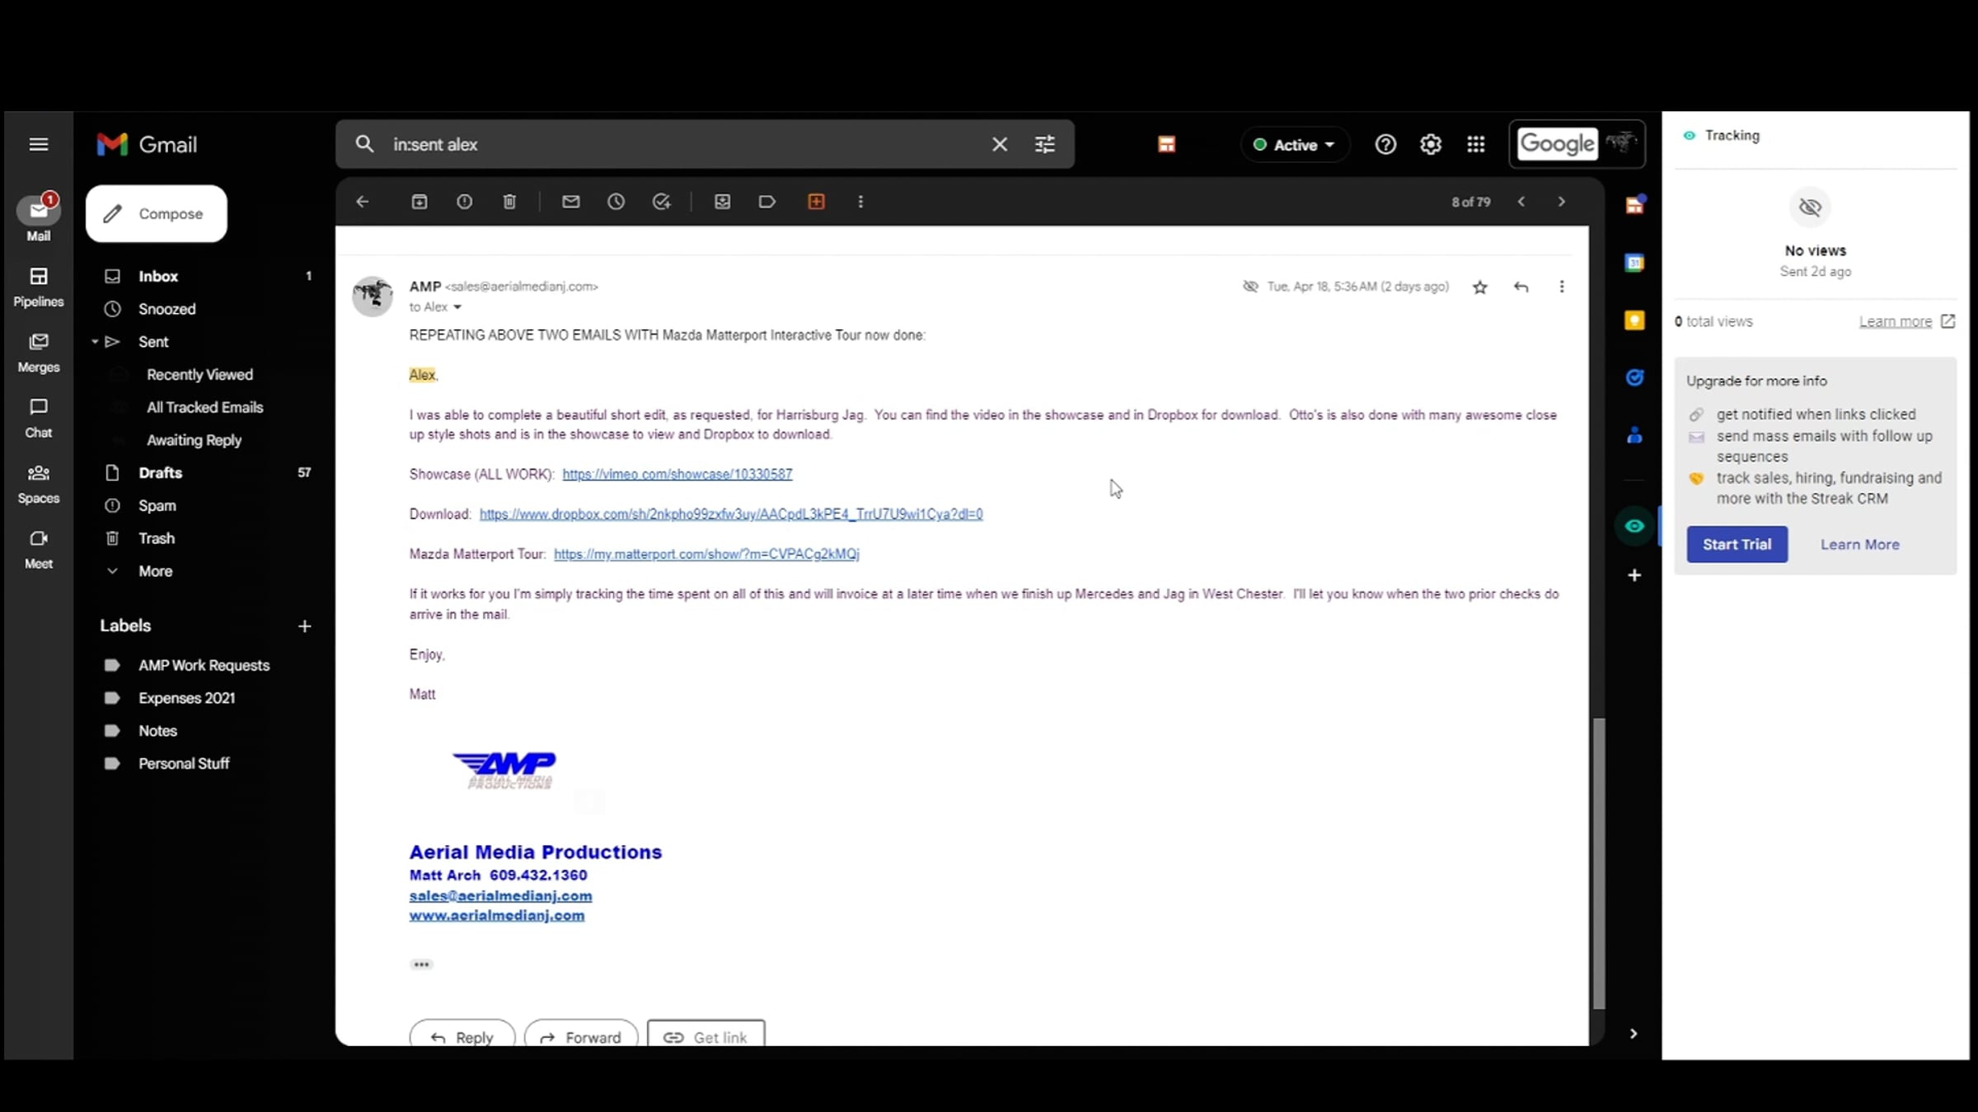The height and width of the screenshot is (1112, 1978).
Task: Archive this email with the toolbar icon
Action: click(420, 202)
